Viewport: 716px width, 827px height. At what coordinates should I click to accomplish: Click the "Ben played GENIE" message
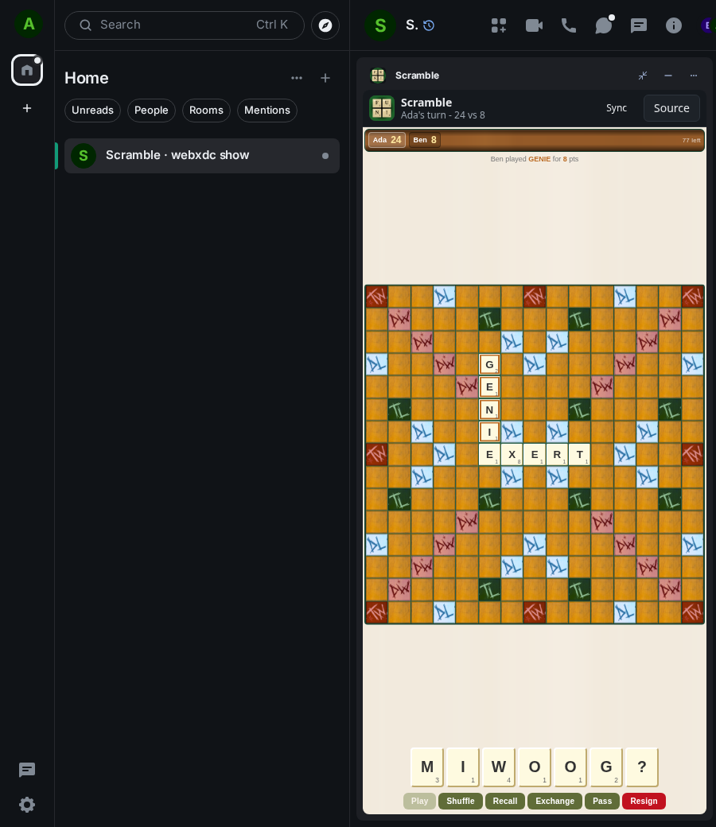[534, 159]
